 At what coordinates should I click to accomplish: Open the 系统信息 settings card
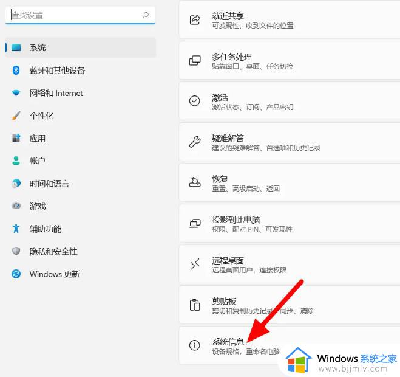290,345
